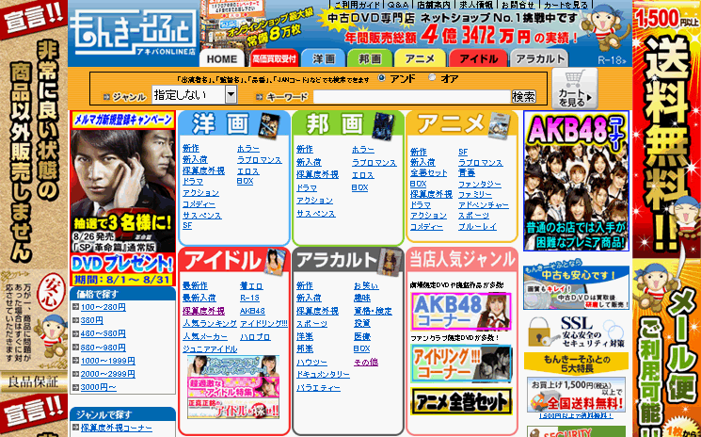Open サスペンス in the 邦画 panel
Viewport: 701px width, 437px height.
pyautogui.click(x=316, y=214)
